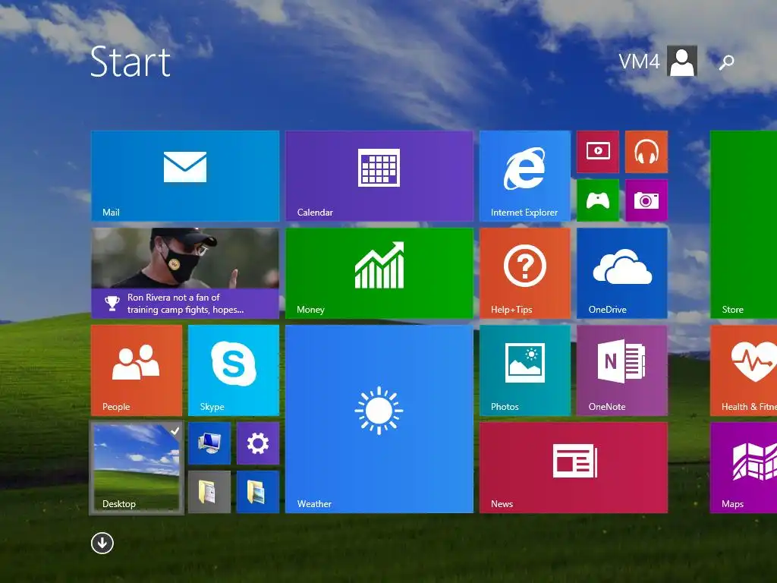Viewport: 777px width, 583px height.
Task: Click the search magnifier icon
Action: (x=726, y=62)
